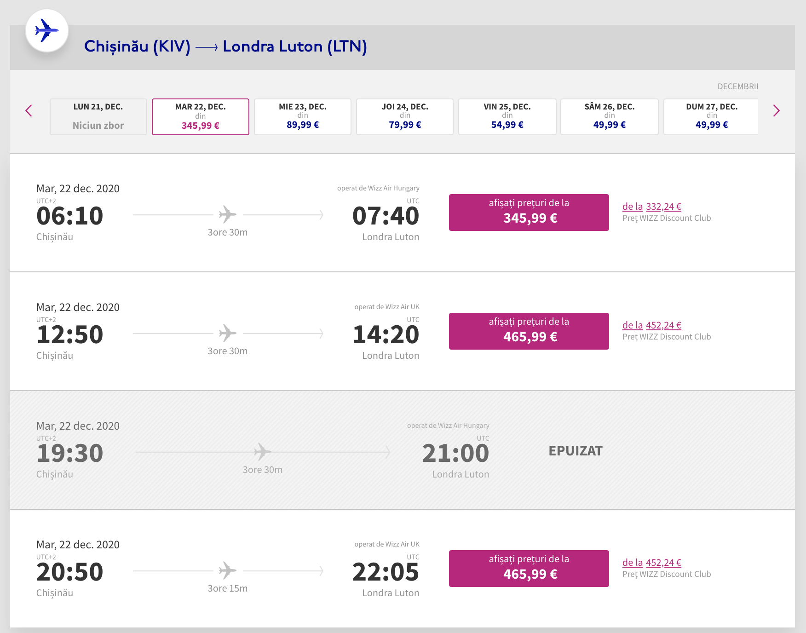The height and width of the screenshot is (633, 806).
Task: Select the Mon 21 Dec no-flight tab
Action: pos(98,117)
